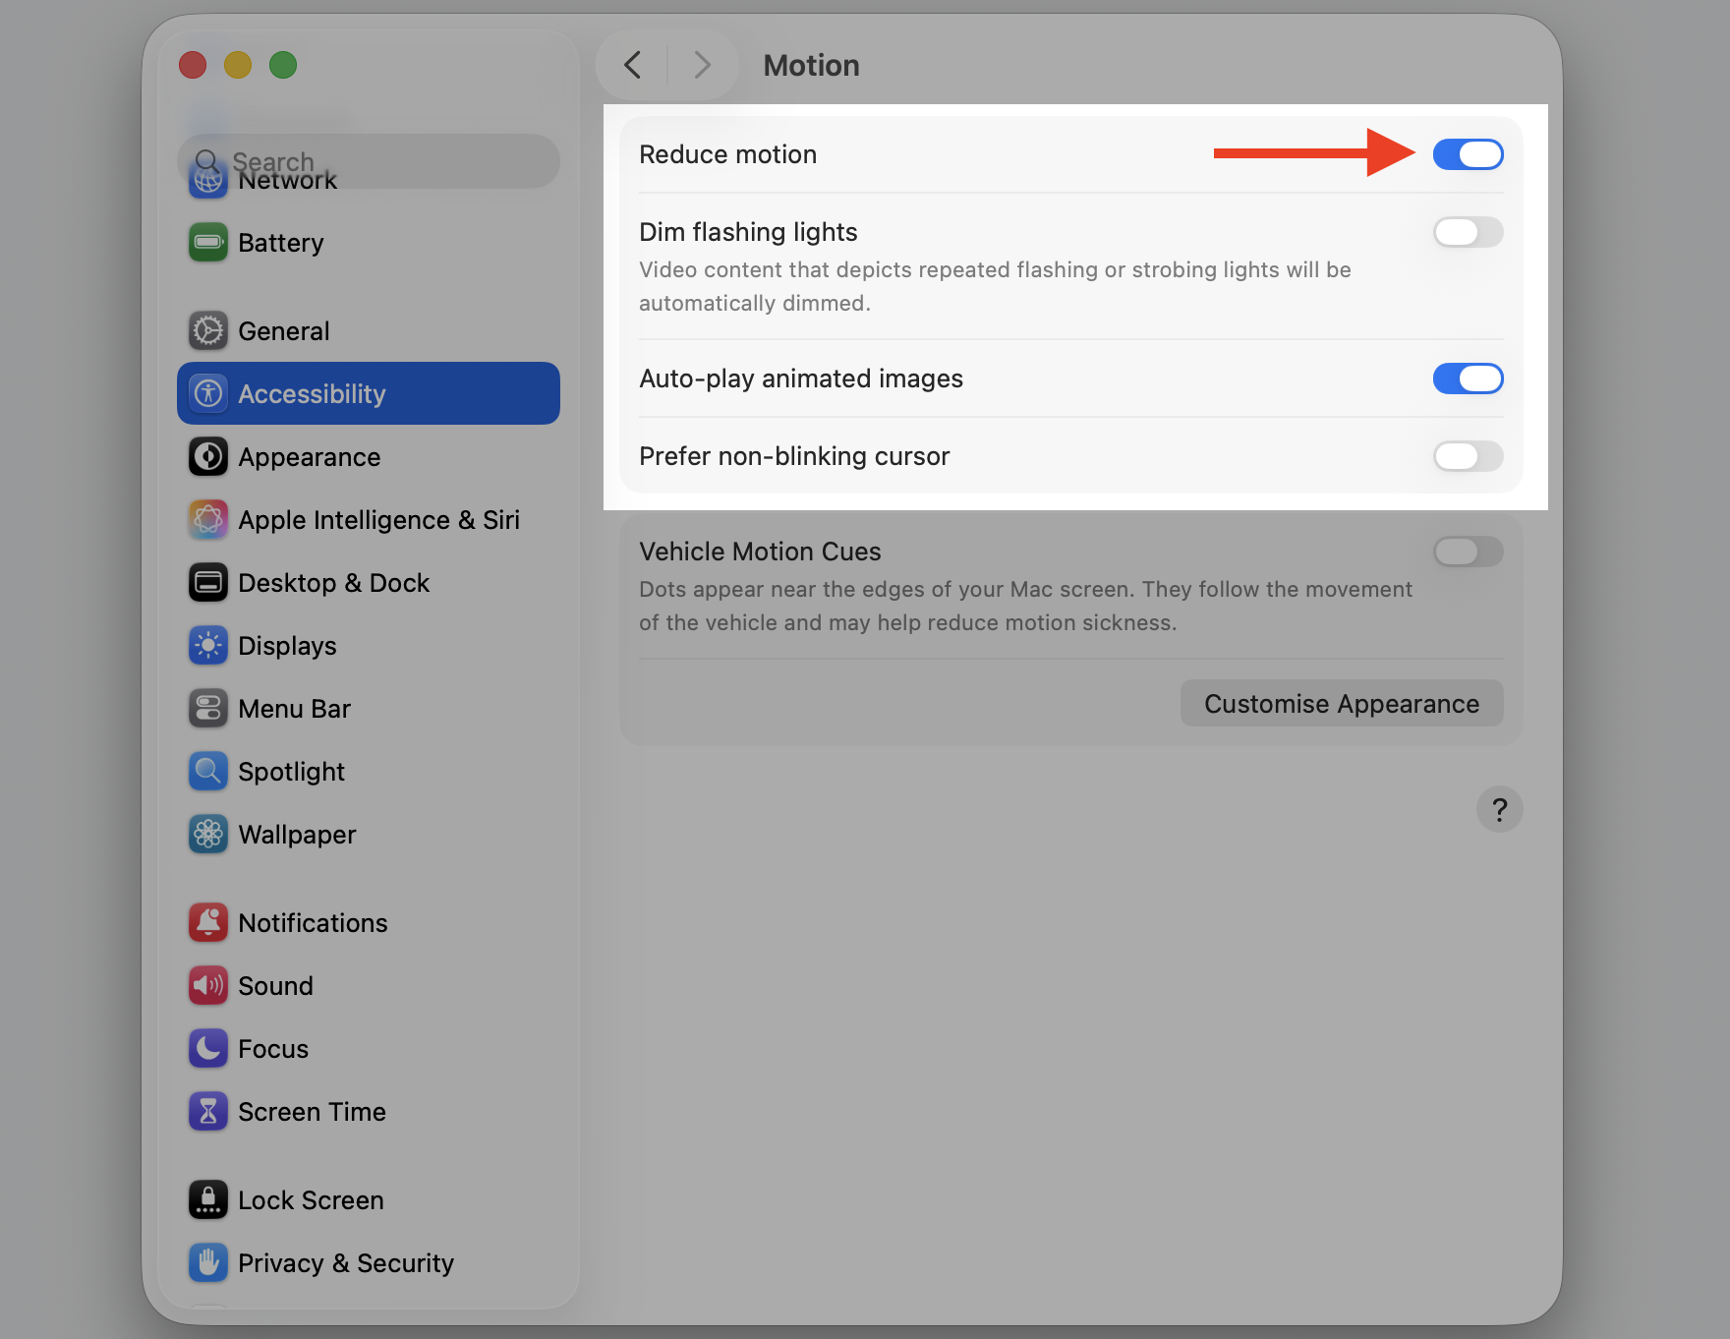Select Menu Bar sidebar label
This screenshot has width=1730, height=1339.
pos(294,709)
